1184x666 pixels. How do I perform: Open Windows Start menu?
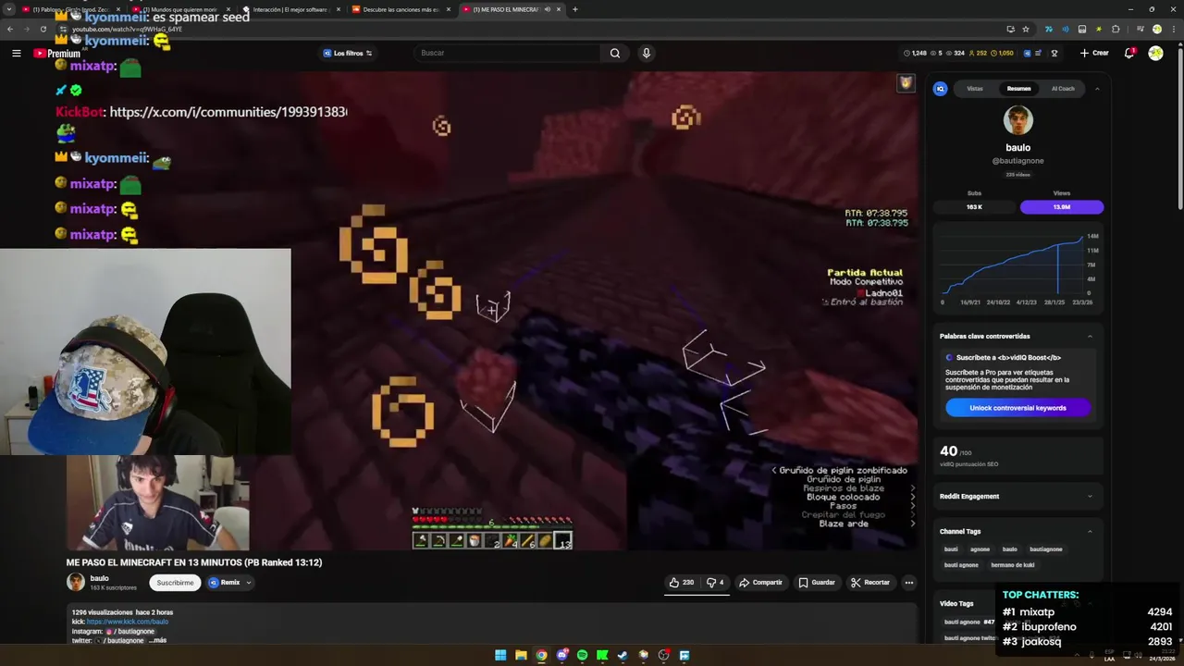point(500,655)
